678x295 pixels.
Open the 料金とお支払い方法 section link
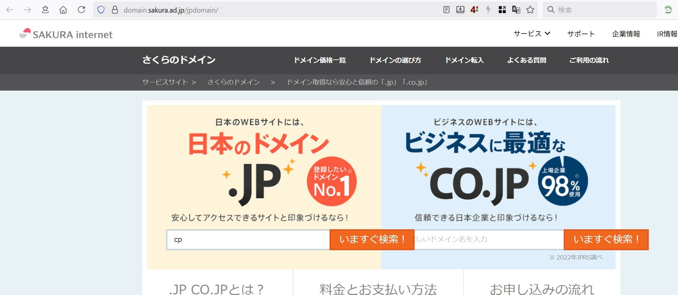point(378,289)
